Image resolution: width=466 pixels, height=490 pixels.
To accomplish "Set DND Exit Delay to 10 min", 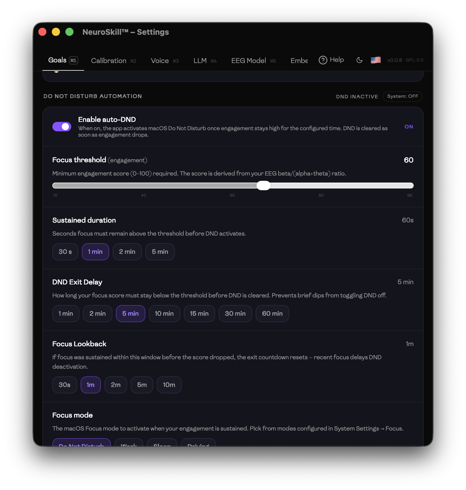I will click(x=164, y=314).
